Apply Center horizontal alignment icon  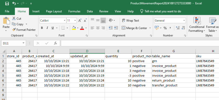(98, 28)
